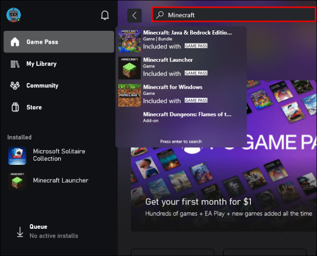Open the Queue with no active installs
This screenshot has height=256, width=317.
pyautogui.click(x=47, y=231)
